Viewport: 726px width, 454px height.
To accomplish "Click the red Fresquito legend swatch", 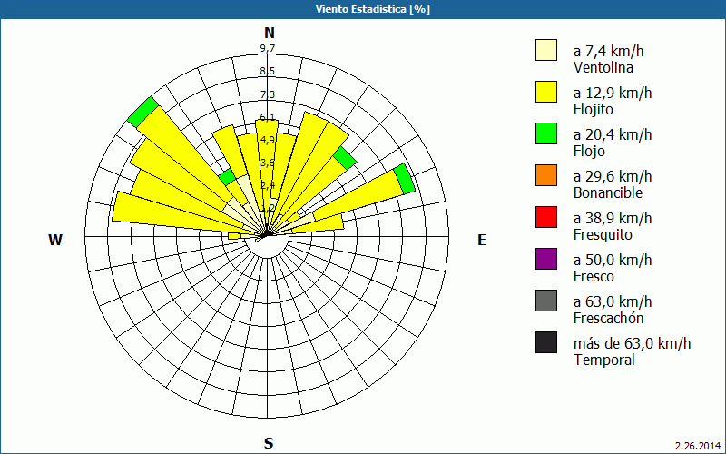I will tap(546, 217).
